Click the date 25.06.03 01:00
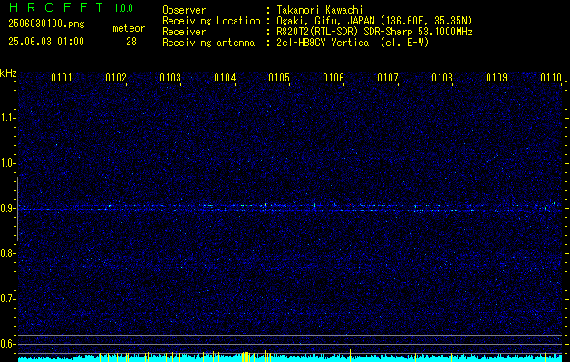The width and height of the screenshot is (570, 362). tap(46, 42)
